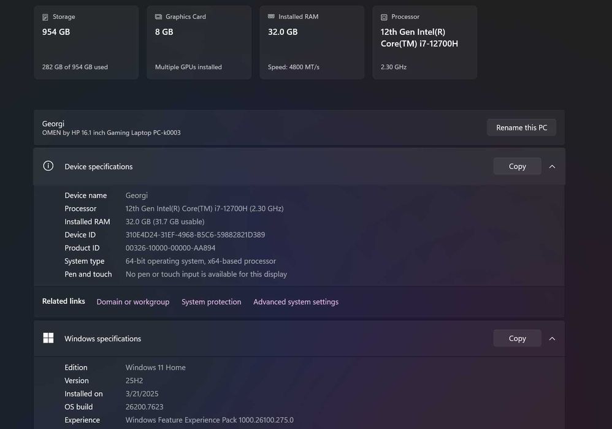Viewport: 612px width, 429px height.
Task: Click the Installed on date 3/21/2025
Action: (142, 394)
